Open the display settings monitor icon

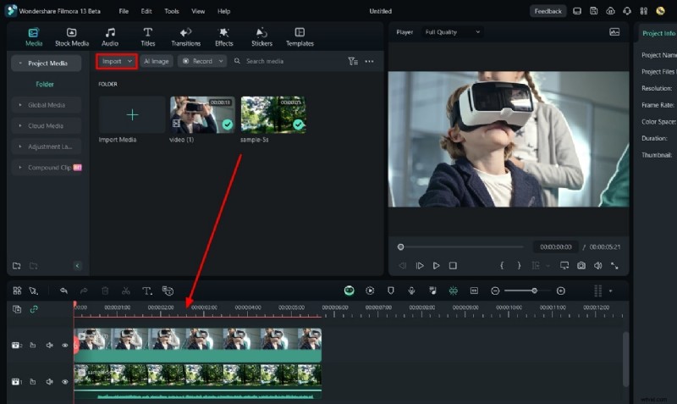[564, 266]
